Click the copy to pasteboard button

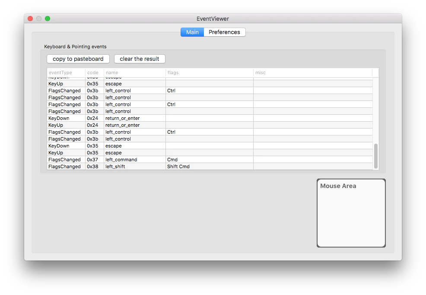pos(78,59)
